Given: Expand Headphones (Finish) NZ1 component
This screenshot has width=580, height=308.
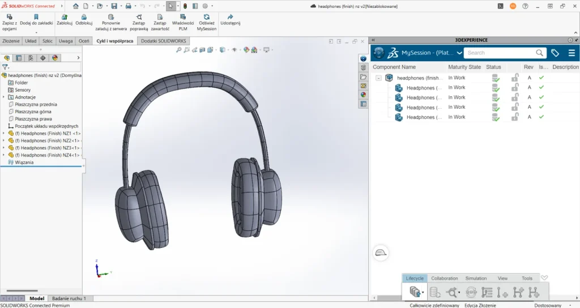Looking at the screenshot, I should (x=4, y=133).
